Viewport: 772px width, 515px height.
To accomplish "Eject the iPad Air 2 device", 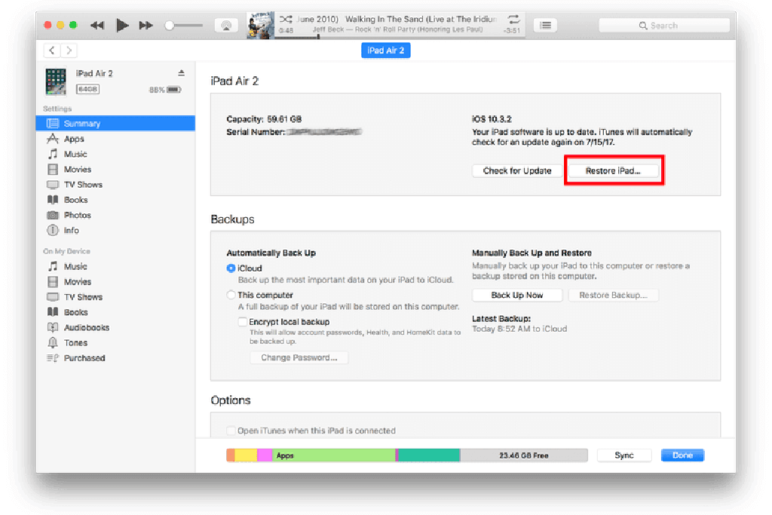I will [x=181, y=73].
